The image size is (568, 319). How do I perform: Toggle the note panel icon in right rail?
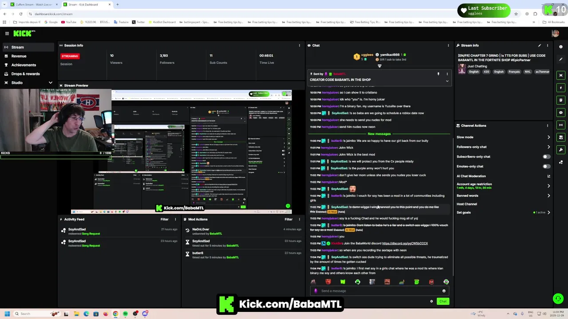[x=561, y=100]
